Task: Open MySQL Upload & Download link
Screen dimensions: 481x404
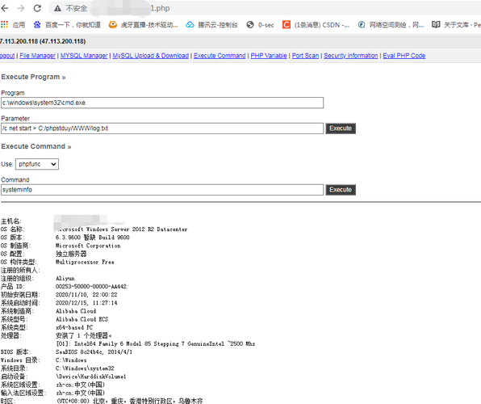Action: [x=151, y=56]
